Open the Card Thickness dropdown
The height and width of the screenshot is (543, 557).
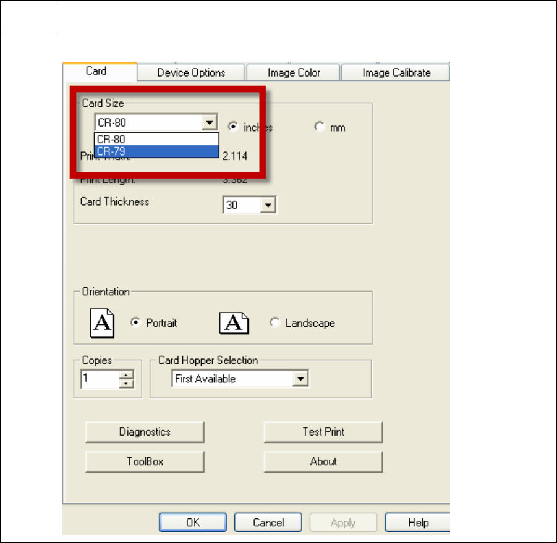(x=268, y=204)
